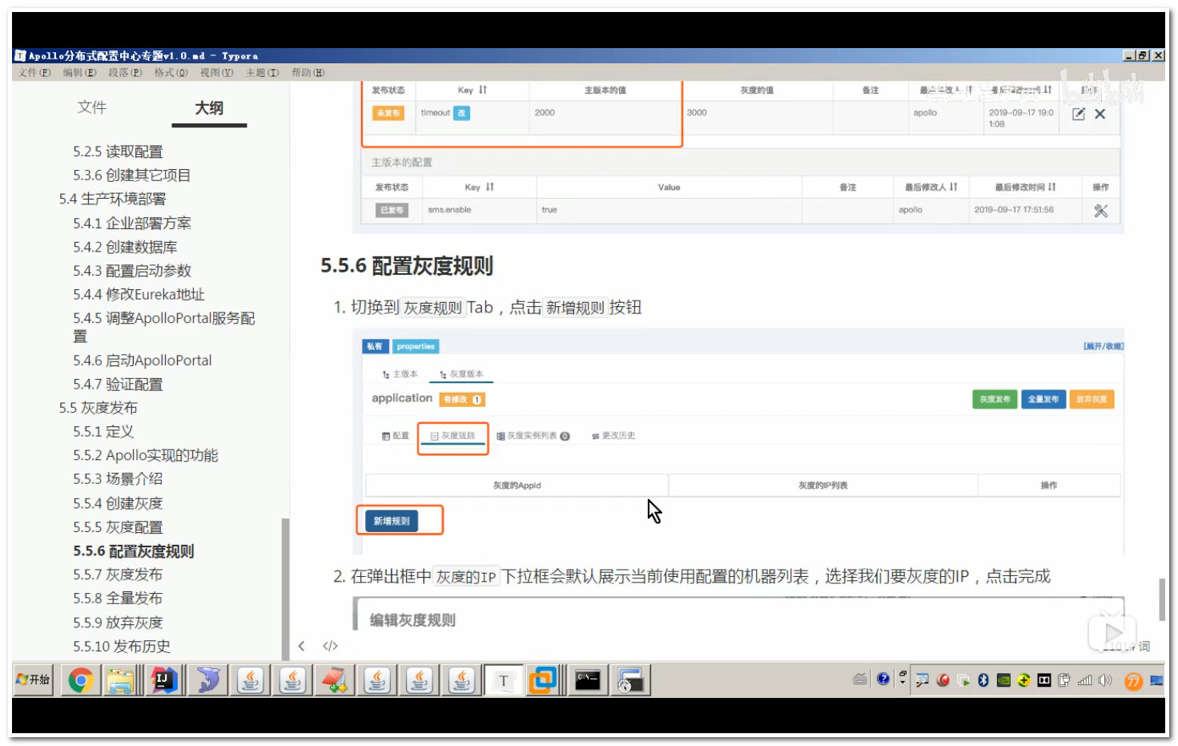
Task: Open the command prompt taskbar icon
Action: pyautogui.click(x=588, y=680)
